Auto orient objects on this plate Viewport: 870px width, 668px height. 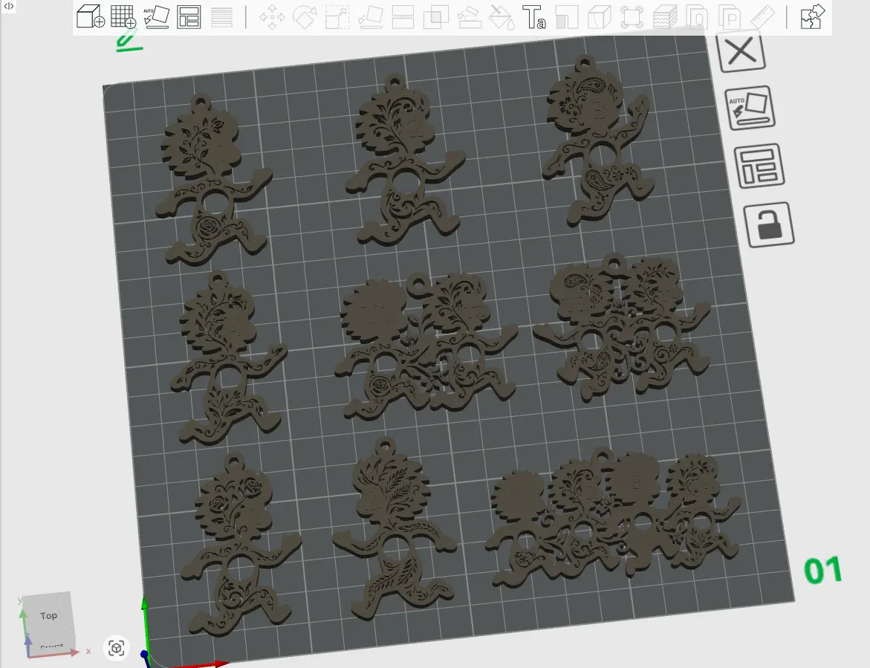click(749, 107)
